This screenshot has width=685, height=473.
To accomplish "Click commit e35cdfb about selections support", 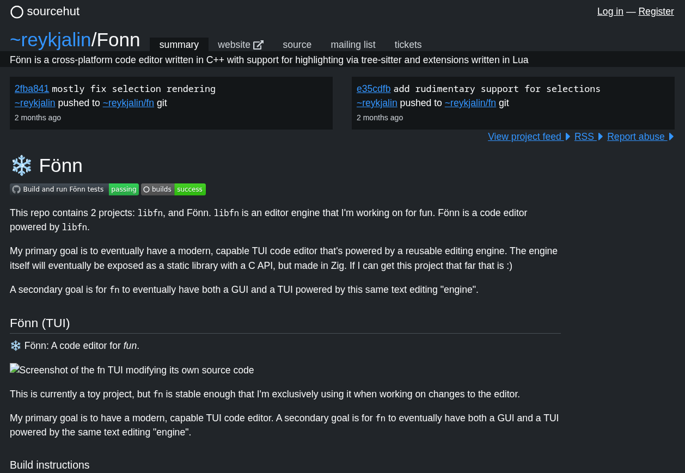I will pyautogui.click(x=374, y=88).
